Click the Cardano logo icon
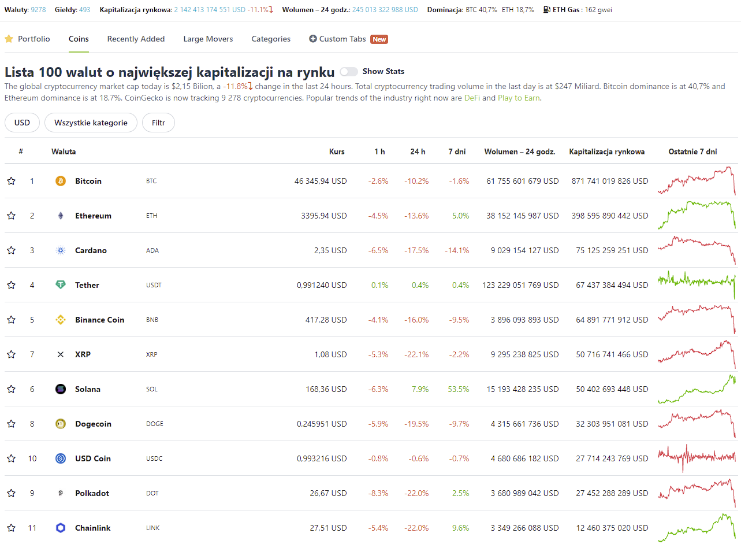 [x=61, y=250]
